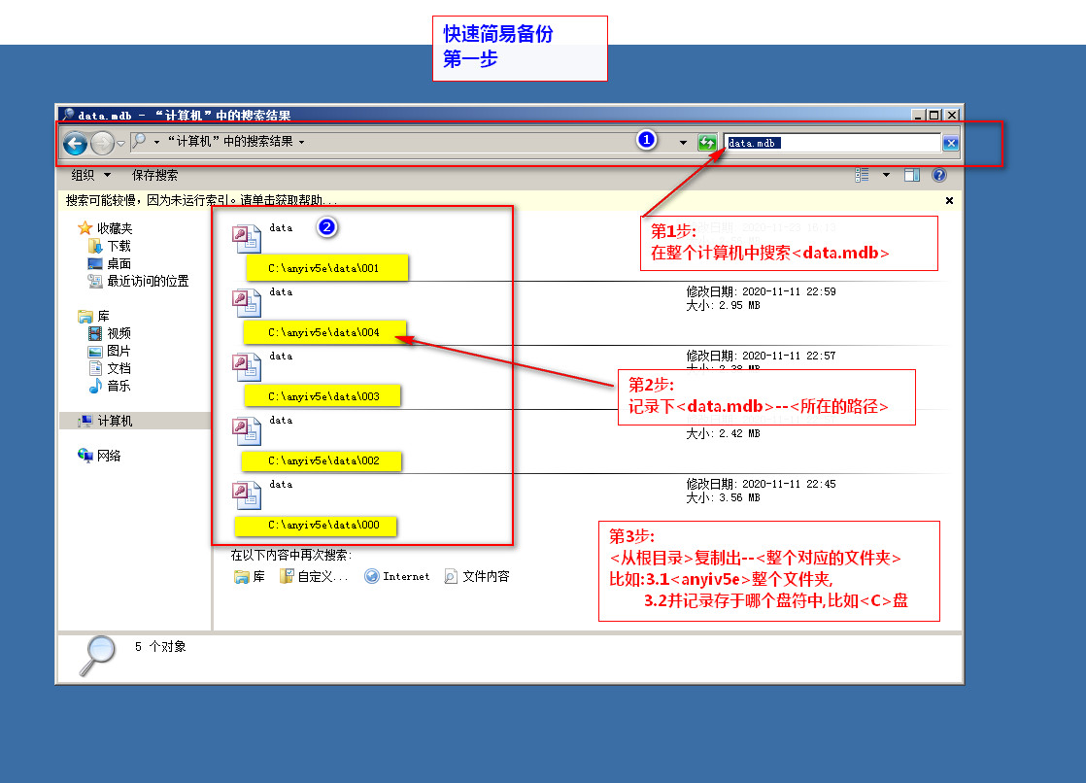This screenshot has width=1086, height=783.
Task: Open the view options dropdown arrow
Action: 886,176
